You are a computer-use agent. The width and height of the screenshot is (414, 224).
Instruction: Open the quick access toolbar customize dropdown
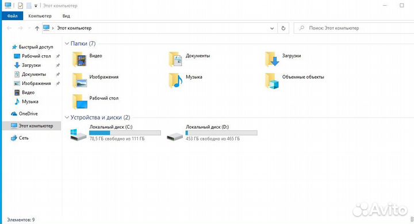pyautogui.click(x=36, y=6)
